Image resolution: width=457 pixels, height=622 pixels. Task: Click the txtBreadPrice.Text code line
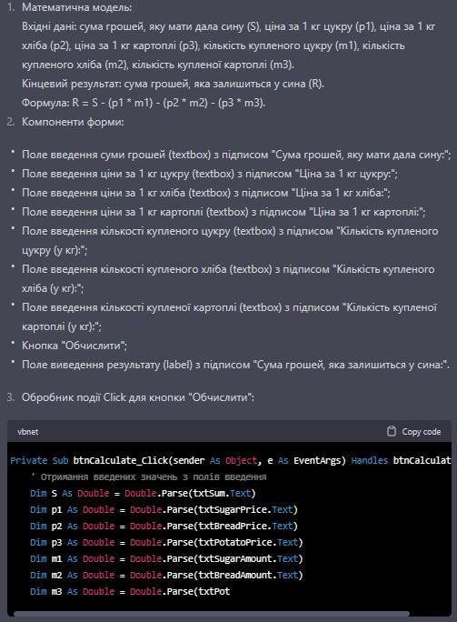click(164, 526)
